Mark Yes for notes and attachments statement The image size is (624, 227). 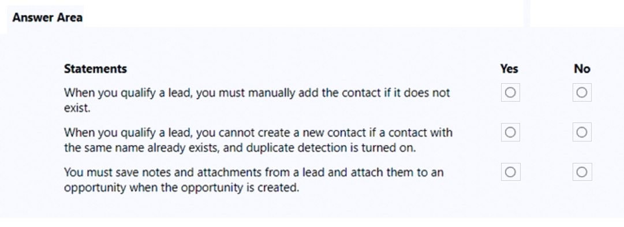[x=510, y=172]
